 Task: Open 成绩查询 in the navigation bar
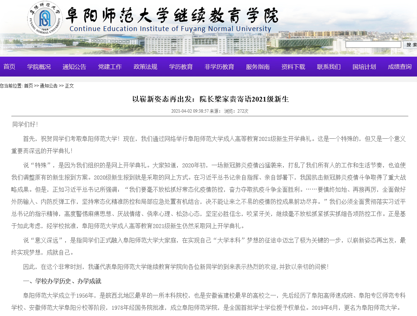(x=400, y=67)
